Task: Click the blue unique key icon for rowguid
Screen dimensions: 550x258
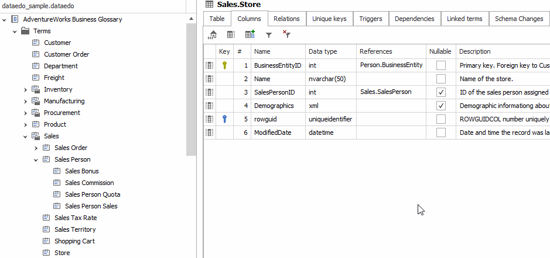Action: click(224, 119)
